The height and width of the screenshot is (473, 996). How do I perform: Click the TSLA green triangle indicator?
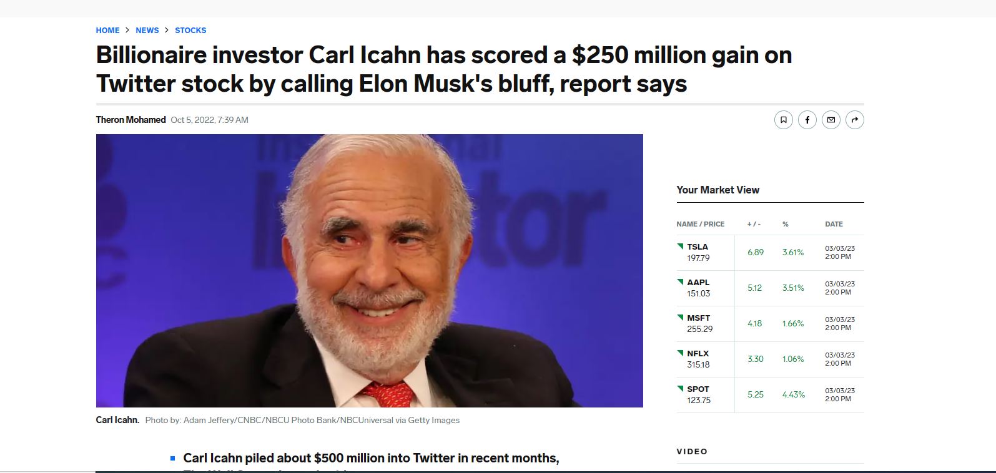tap(680, 246)
